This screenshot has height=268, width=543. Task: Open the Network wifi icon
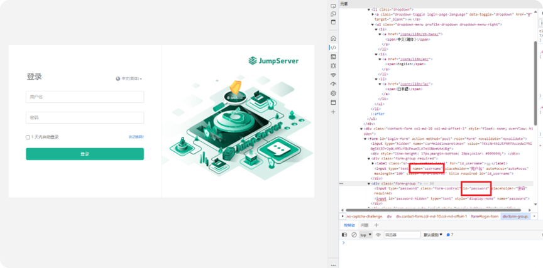[333, 75]
